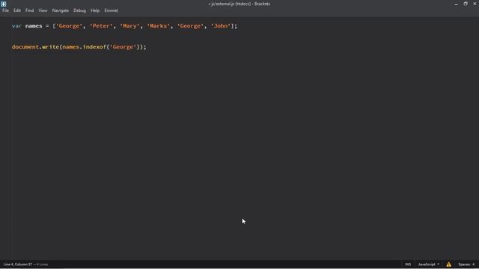
Task: Click the 'var' keyword in the code
Action: [16, 26]
